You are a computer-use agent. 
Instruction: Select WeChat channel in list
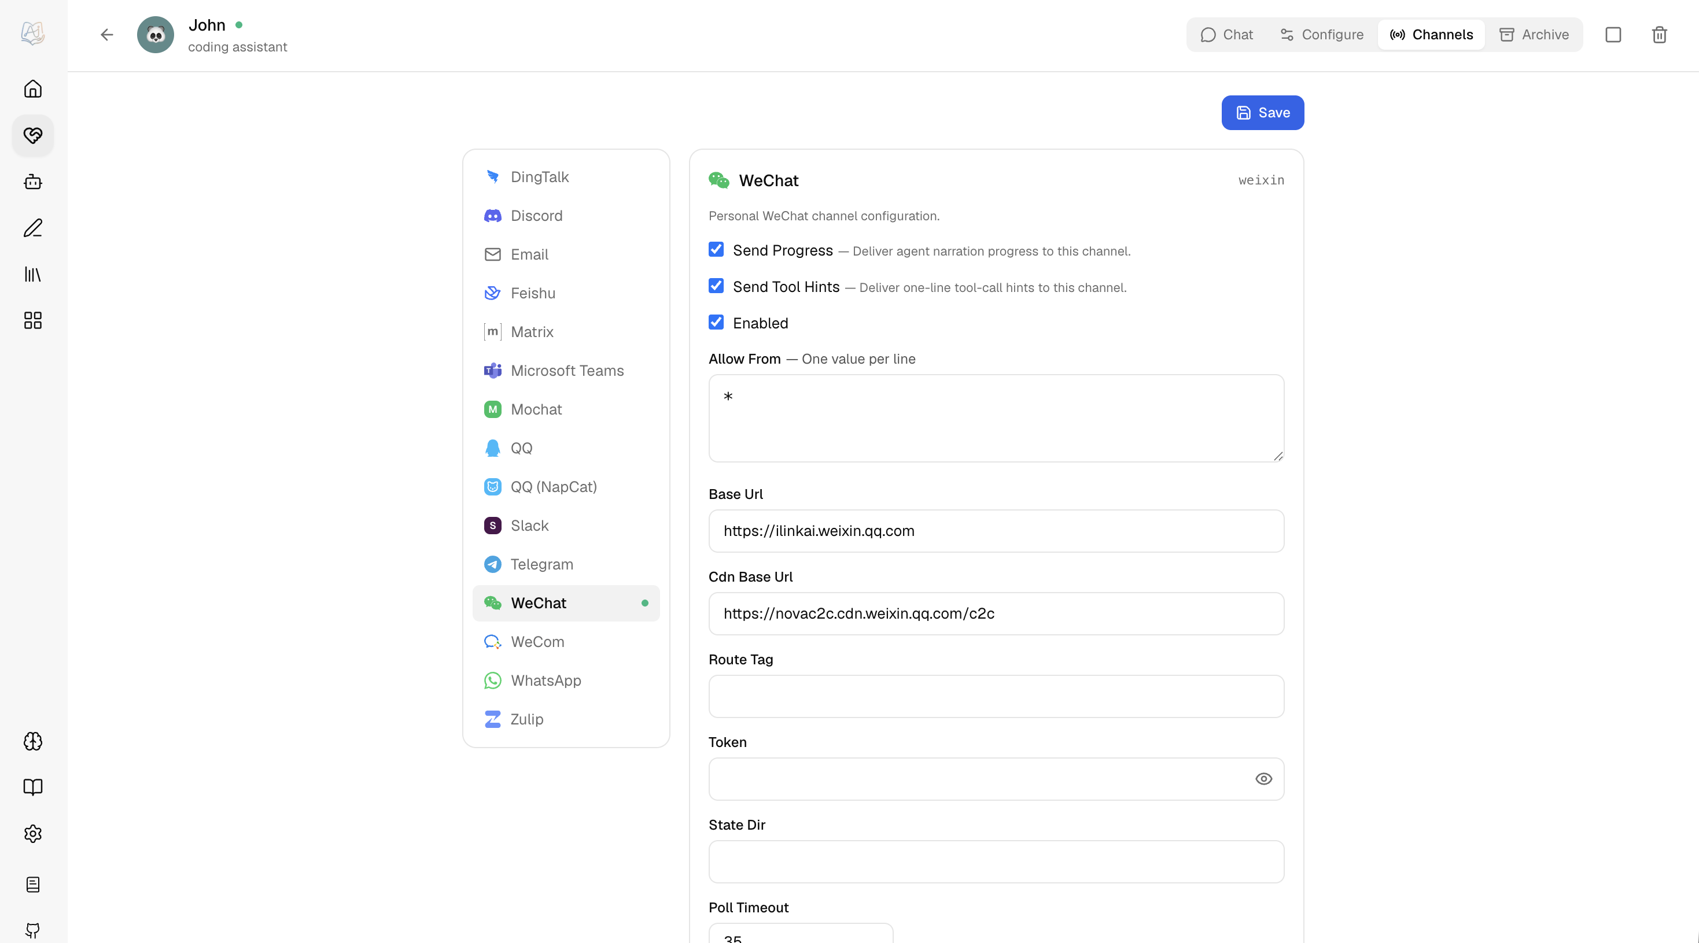566,603
